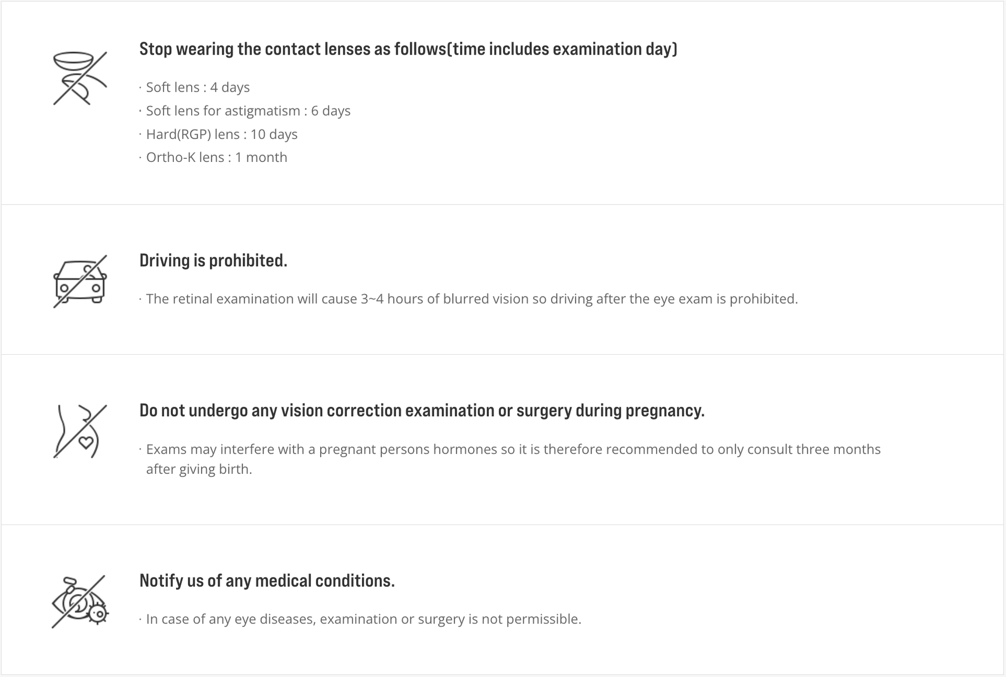
Task: Click 'Notify us of any medical conditions.' heading
Action: (x=267, y=581)
